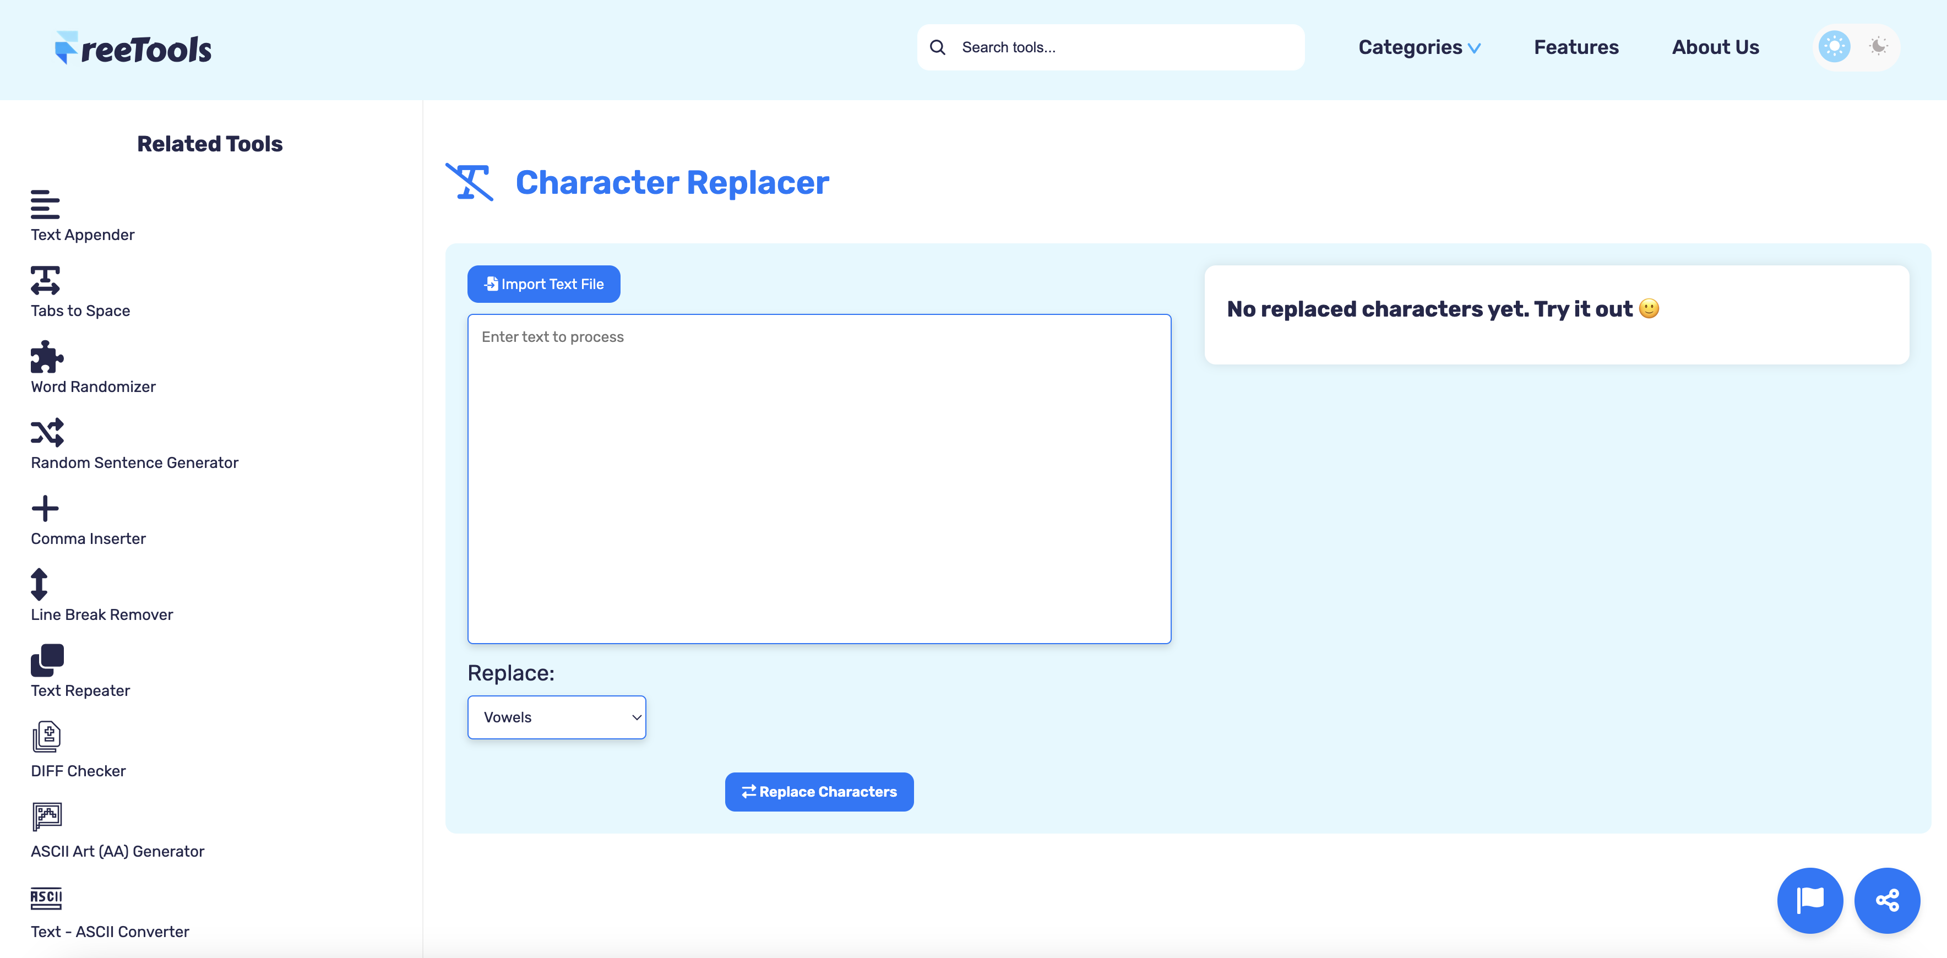Click the DIFF Checker documents icon
1947x958 pixels.
pyautogui.click(x=45, y=737)
